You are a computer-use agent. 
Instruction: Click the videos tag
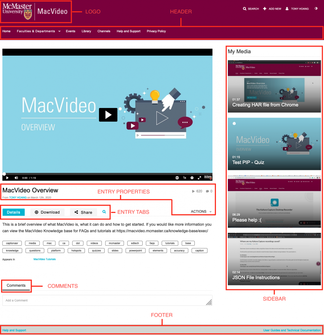click(94, 243)
